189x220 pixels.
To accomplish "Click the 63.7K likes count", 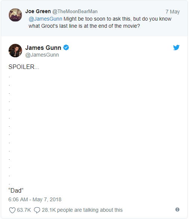I will point(24,210).
